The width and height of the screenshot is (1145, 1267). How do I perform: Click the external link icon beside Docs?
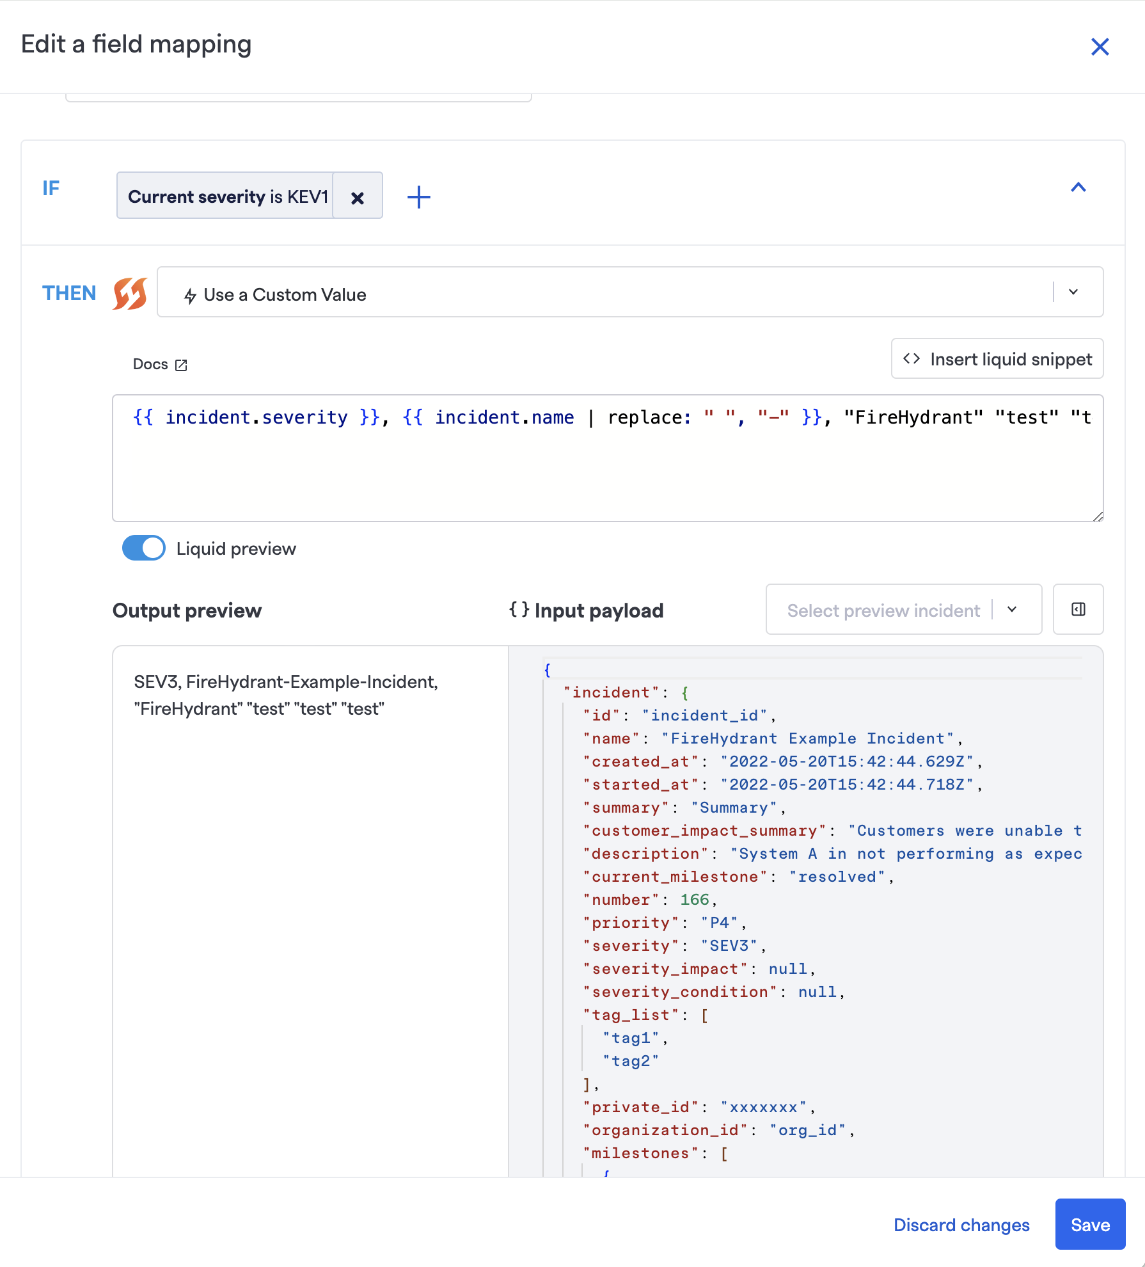[x=181, y=365]
